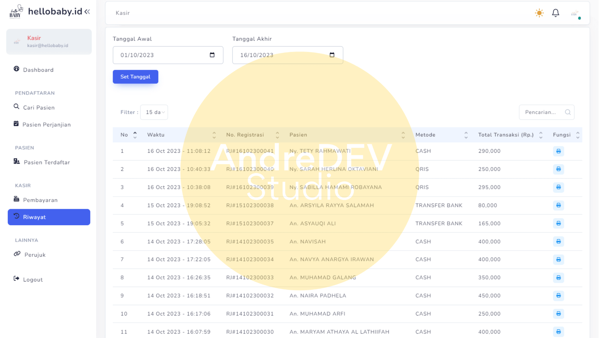This screenshot has height=338, width=601.
Task: Sort by Total Transaksi column
Action: click(x=541, y=135)
